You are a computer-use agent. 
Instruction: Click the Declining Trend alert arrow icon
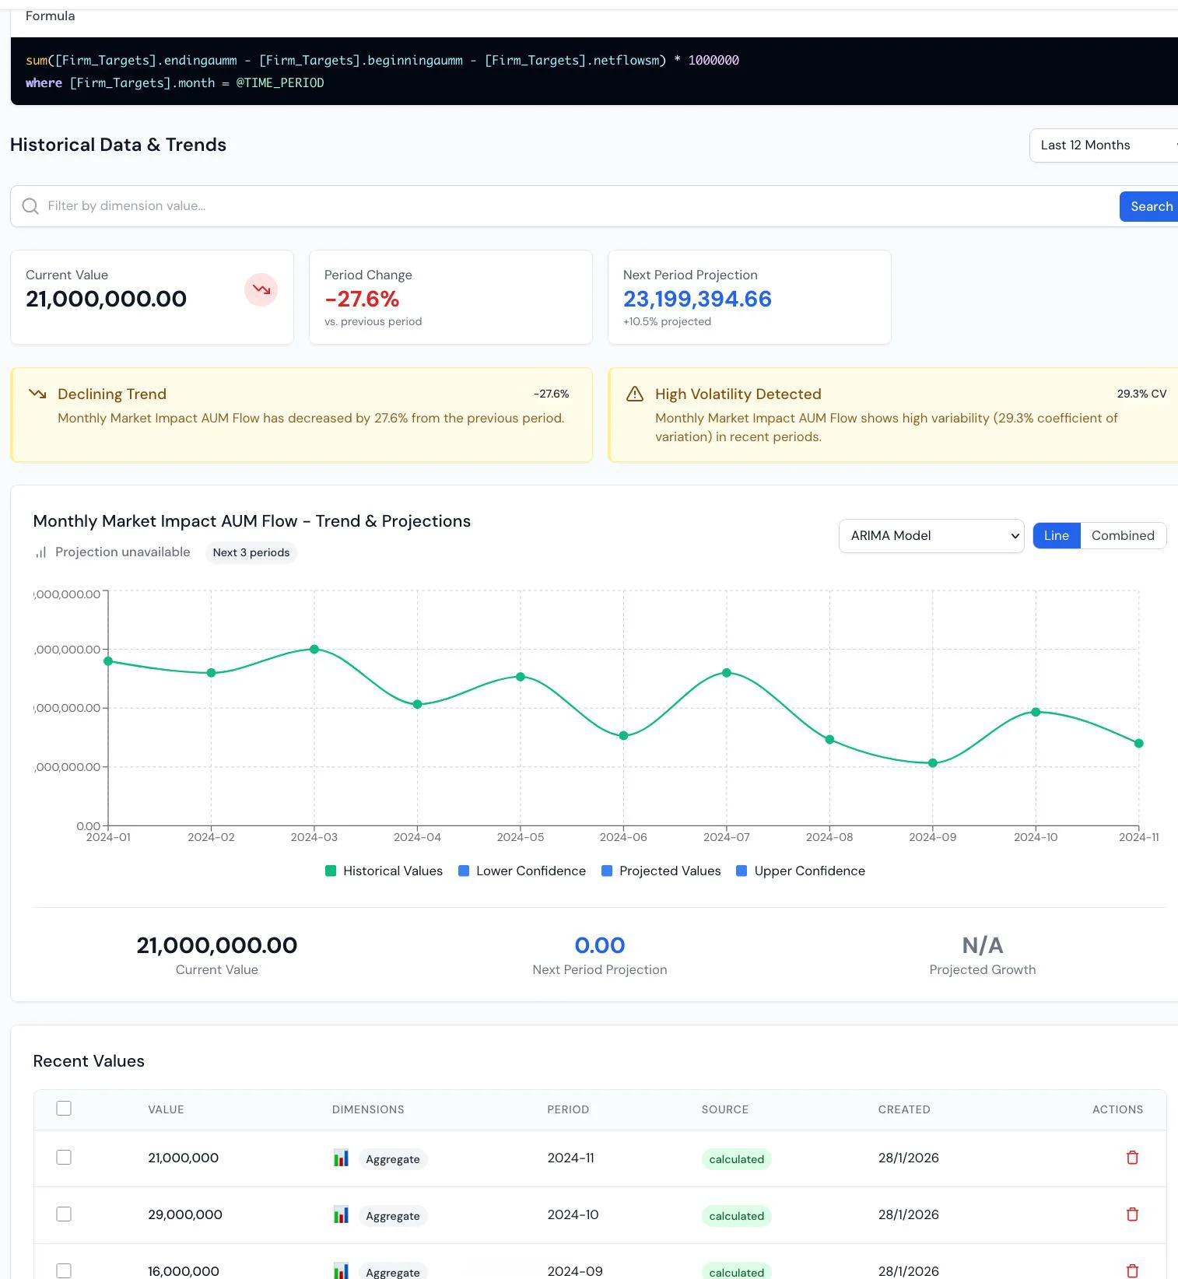point(37,394)
